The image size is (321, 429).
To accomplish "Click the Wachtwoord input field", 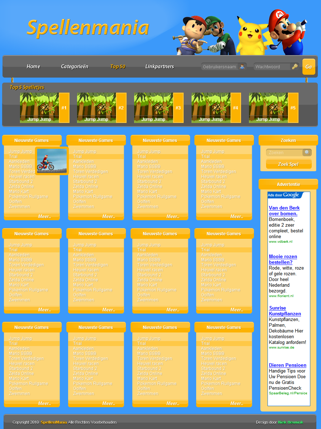I will (x=276, y=66).
